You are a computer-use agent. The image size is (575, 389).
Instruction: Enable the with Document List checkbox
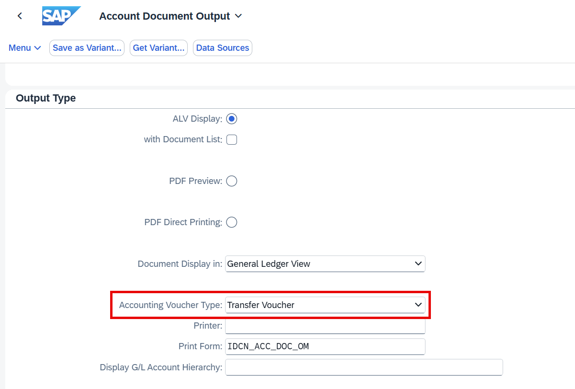click(232, 140)
